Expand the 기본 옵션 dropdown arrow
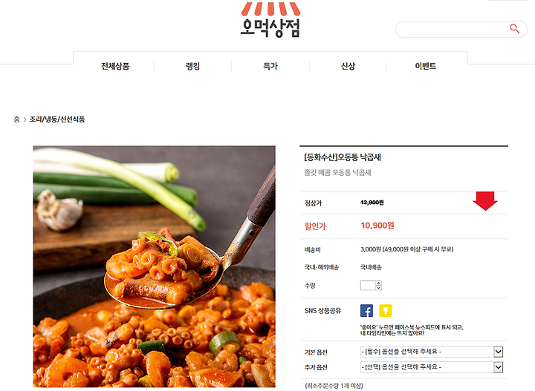The height and width of the screenshot is (391, 535). 498,352
